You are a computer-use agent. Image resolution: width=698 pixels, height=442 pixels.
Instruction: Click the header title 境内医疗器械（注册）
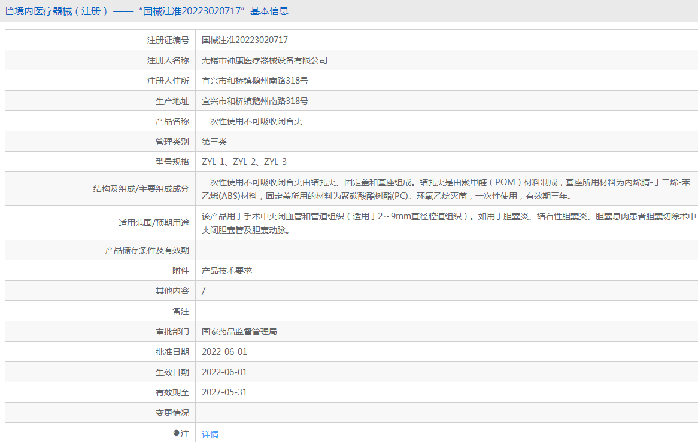click(62, 11)
